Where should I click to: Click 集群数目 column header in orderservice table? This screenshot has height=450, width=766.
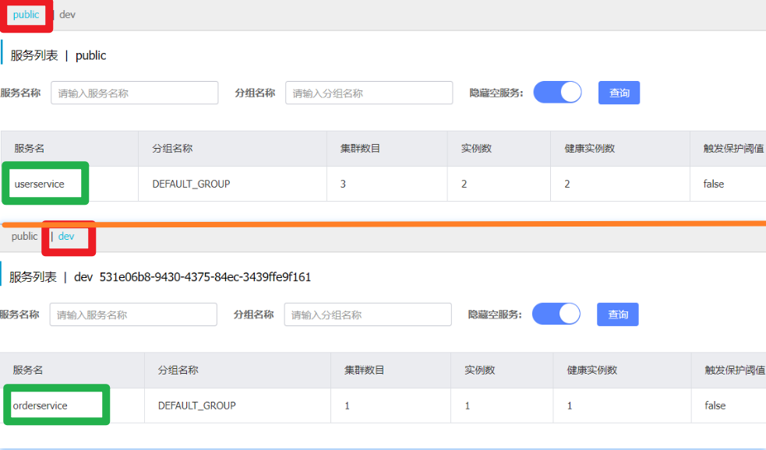click(x=365, y=370)
